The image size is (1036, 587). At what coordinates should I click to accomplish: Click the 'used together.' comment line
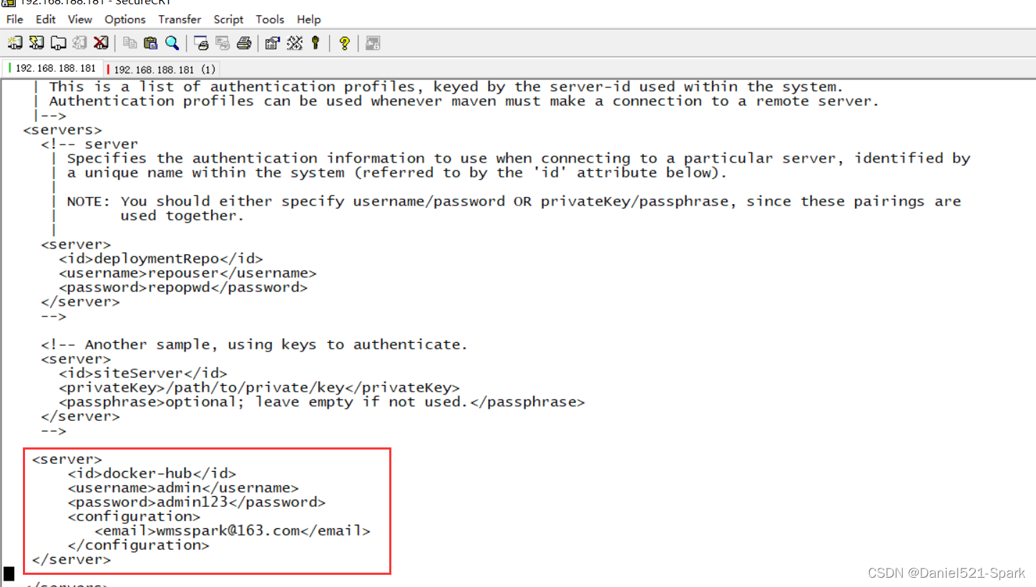coord(182,215)
